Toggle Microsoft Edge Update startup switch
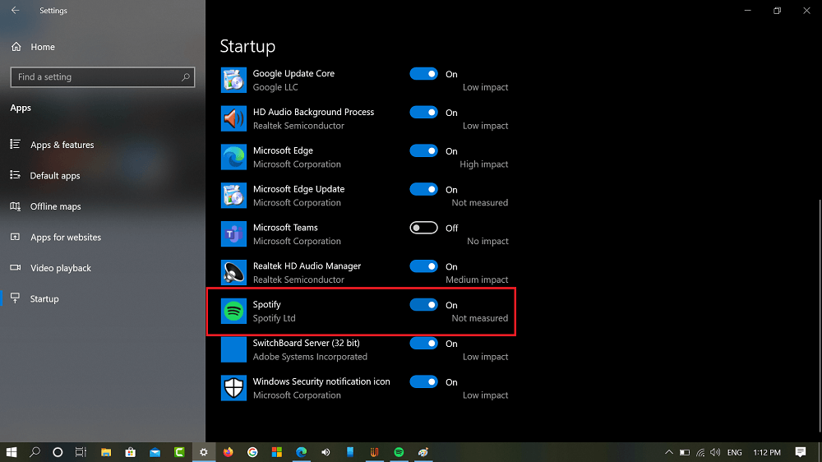This screenshot has height=462, width=822. (423, 189)
